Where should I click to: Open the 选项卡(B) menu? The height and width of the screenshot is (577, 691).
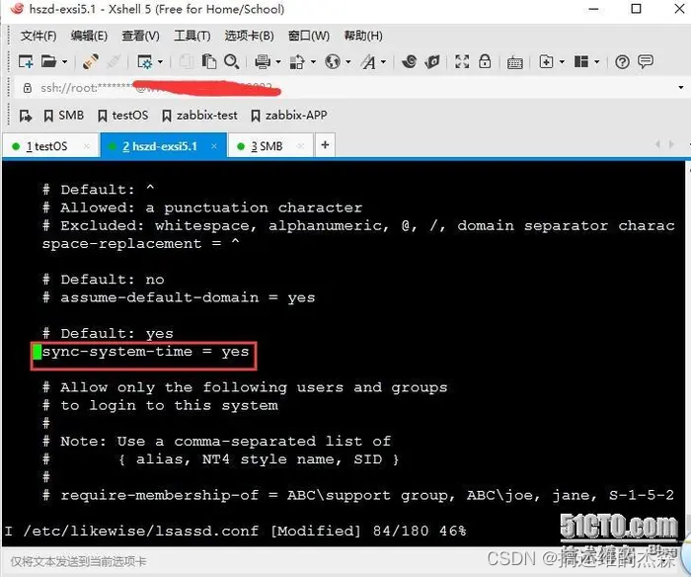tap(249, 36)
